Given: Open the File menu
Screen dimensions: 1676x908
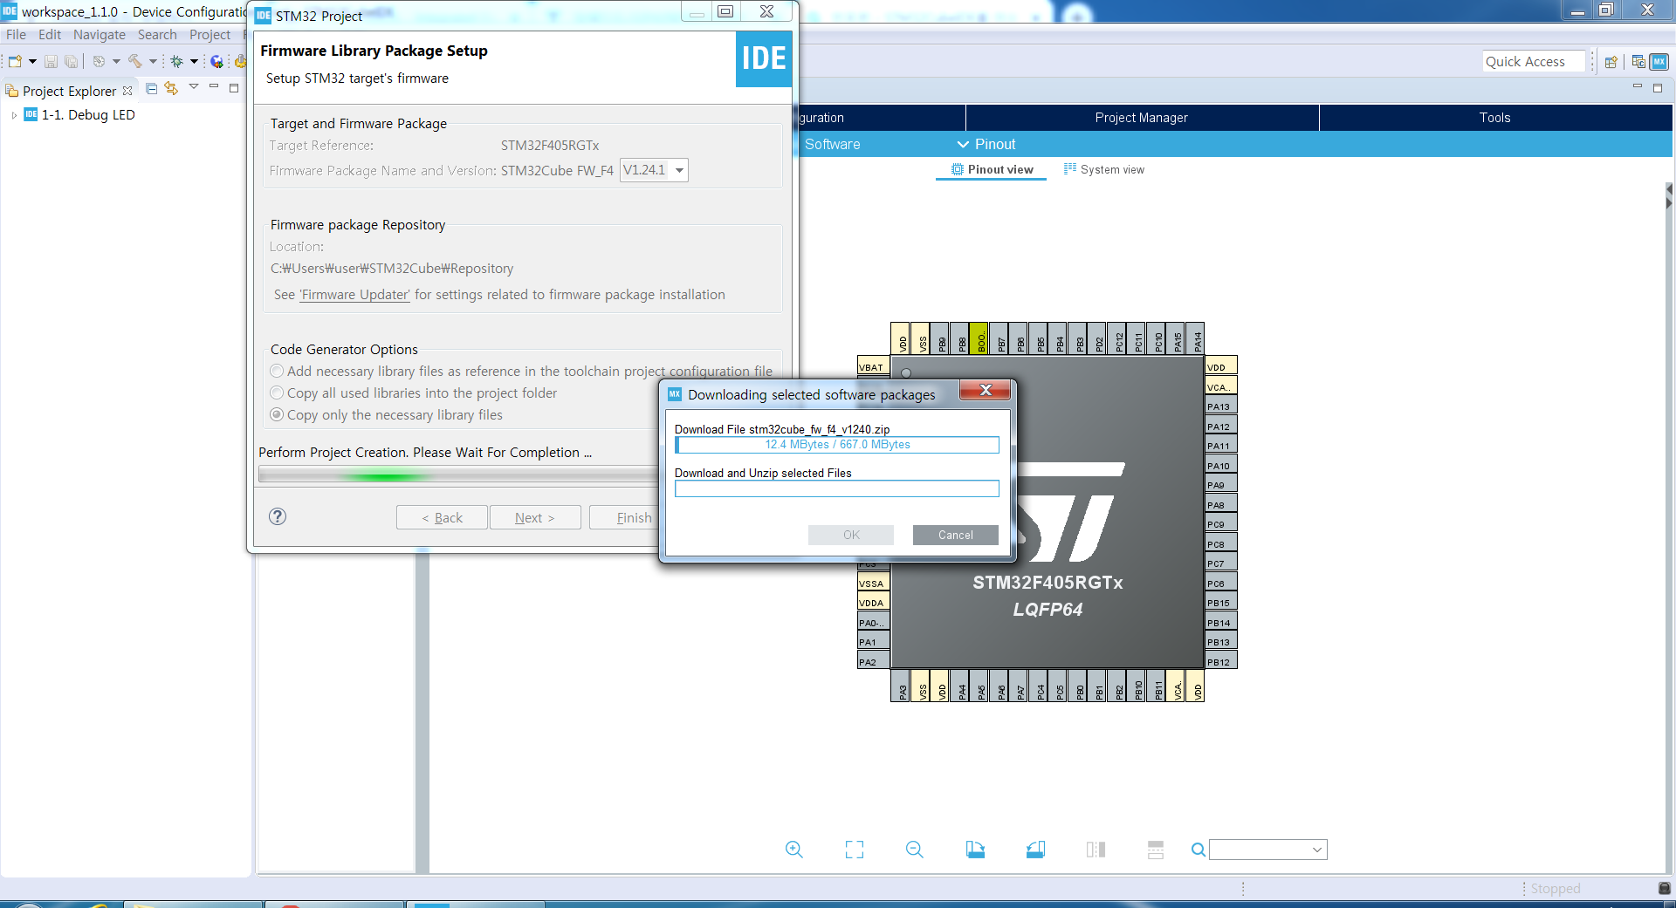Looking at the screenshot, I should click(16, 35).
